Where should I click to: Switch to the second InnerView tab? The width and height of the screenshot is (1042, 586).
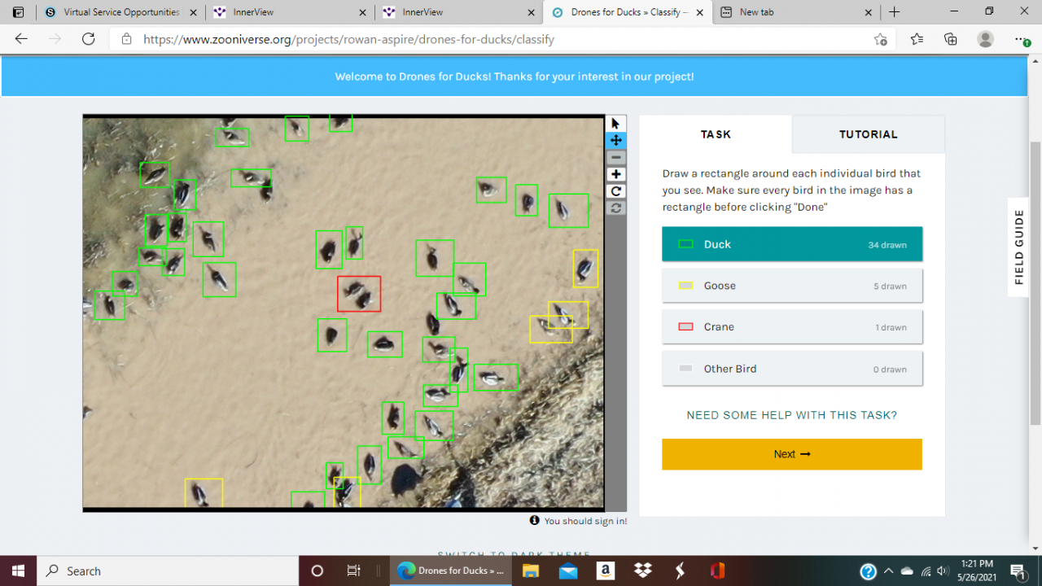pyautogui.click(x=459, y=12)
